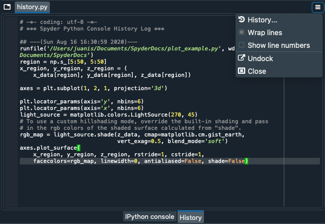
Task: Click the History clock icon in menu
Action: point(242,19)
